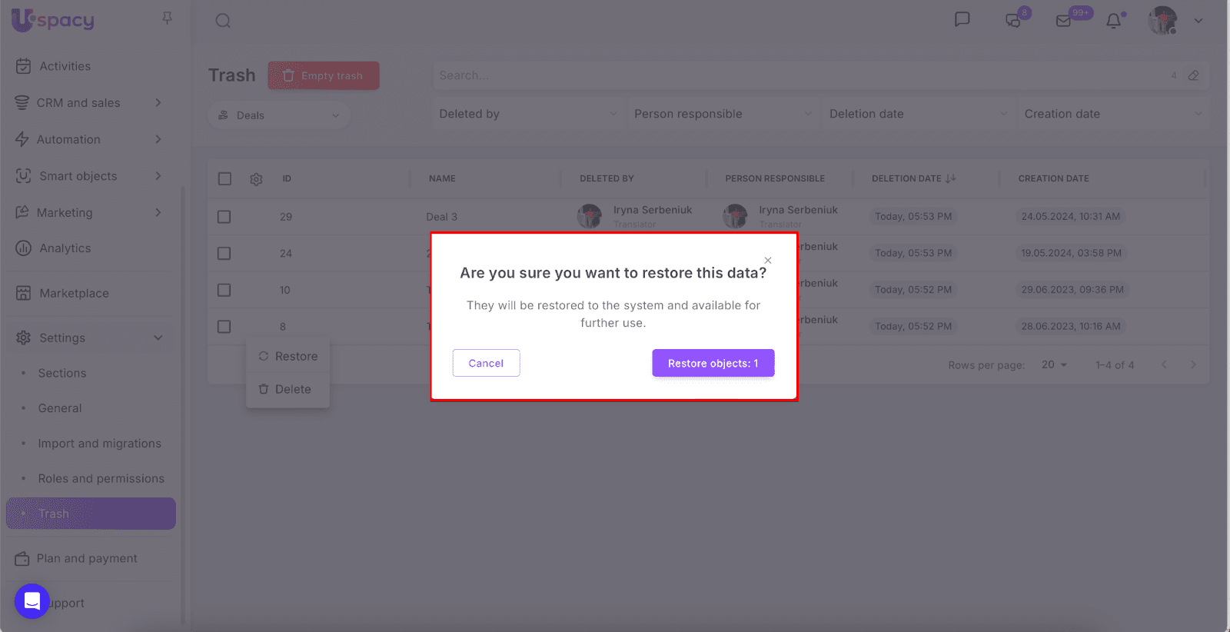
Task: Click the table settings gear icon
Action: pyautogui.click(x=256, y=179)
